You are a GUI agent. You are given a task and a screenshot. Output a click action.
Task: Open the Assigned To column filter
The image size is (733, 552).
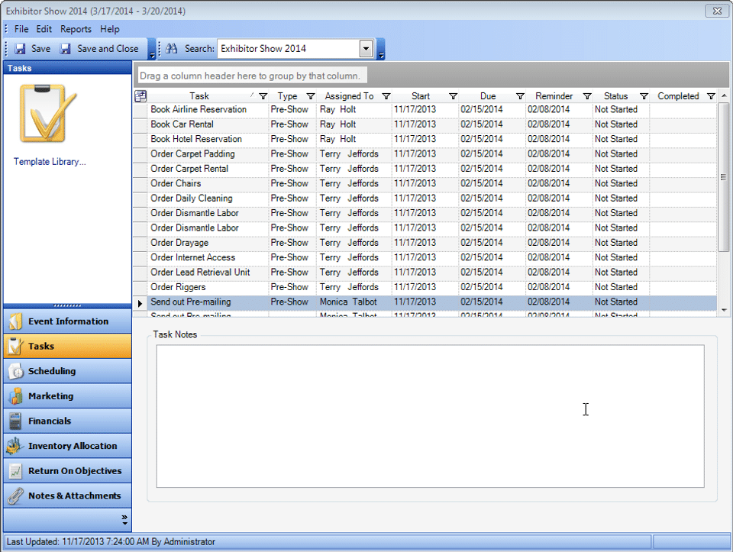tap(386, 96)
